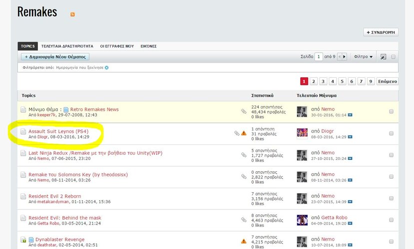Image resolution: width=414 pixels, height=249 pixels.
Task: Jump to last post dated 04-09-2014, 19:20
Action: pos(350,223)
